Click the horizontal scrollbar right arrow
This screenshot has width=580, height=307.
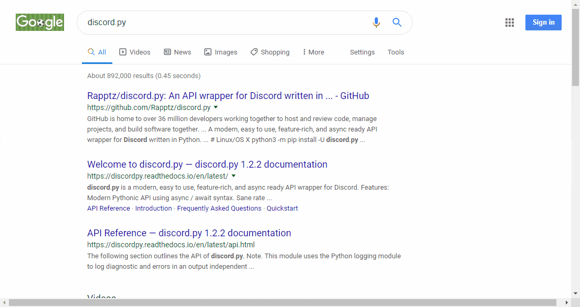[567, 303]
